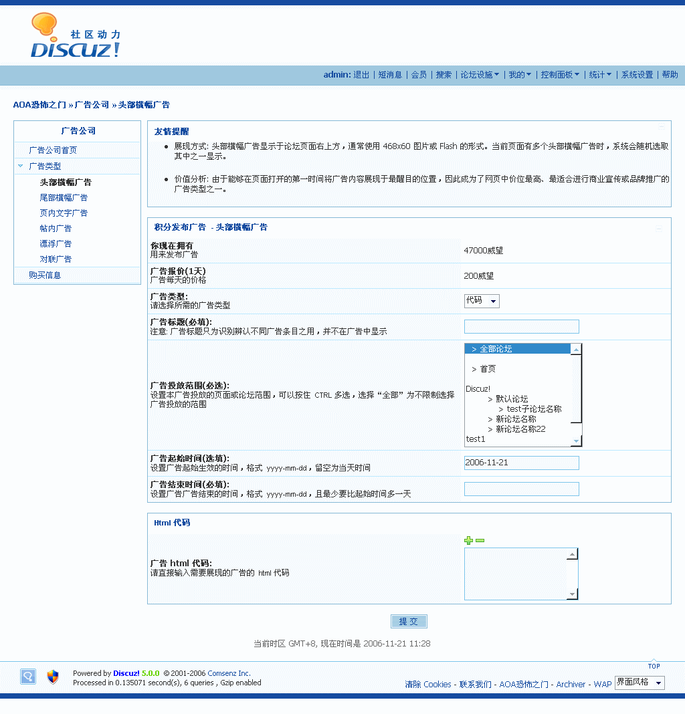Viewport: 685px width, 714px height.
Task: Open the 控制面板 menu in top navigation
Action: pos(560,75)
